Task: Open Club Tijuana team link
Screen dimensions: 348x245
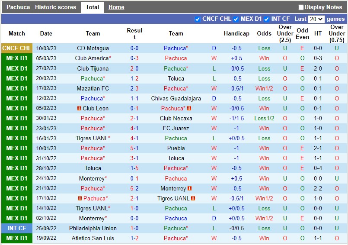Action: pyautogui.click(x=93, y=68)
